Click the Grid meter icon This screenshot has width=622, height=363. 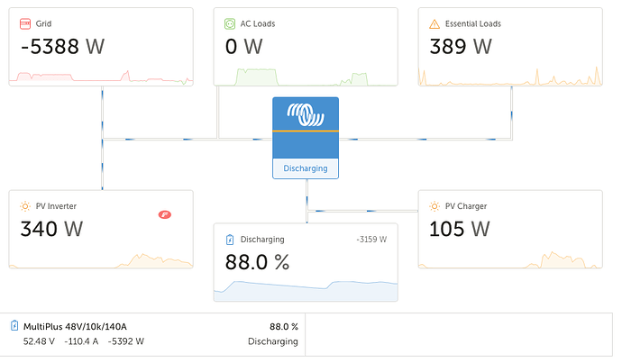coord(25,23)
